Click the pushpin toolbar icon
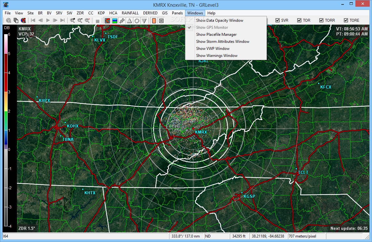 point(122,21)
